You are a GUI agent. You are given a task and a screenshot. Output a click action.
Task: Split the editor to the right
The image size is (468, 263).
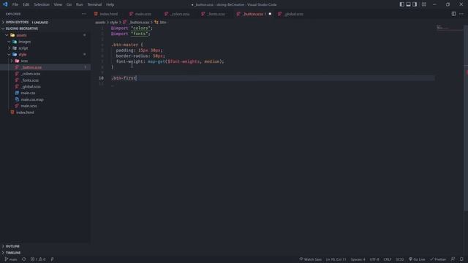click(453, 14)
